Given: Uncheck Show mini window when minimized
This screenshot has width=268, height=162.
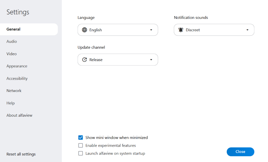Looking at the screenshot, I should tap(81, 138).
